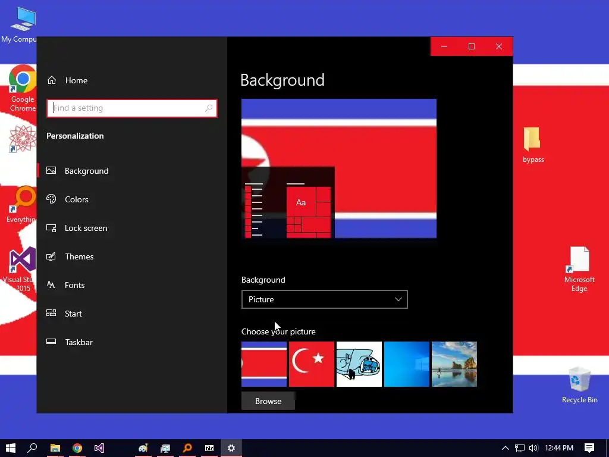Click the 12:44 PM taskbar clock

click(x=559, y=448)
